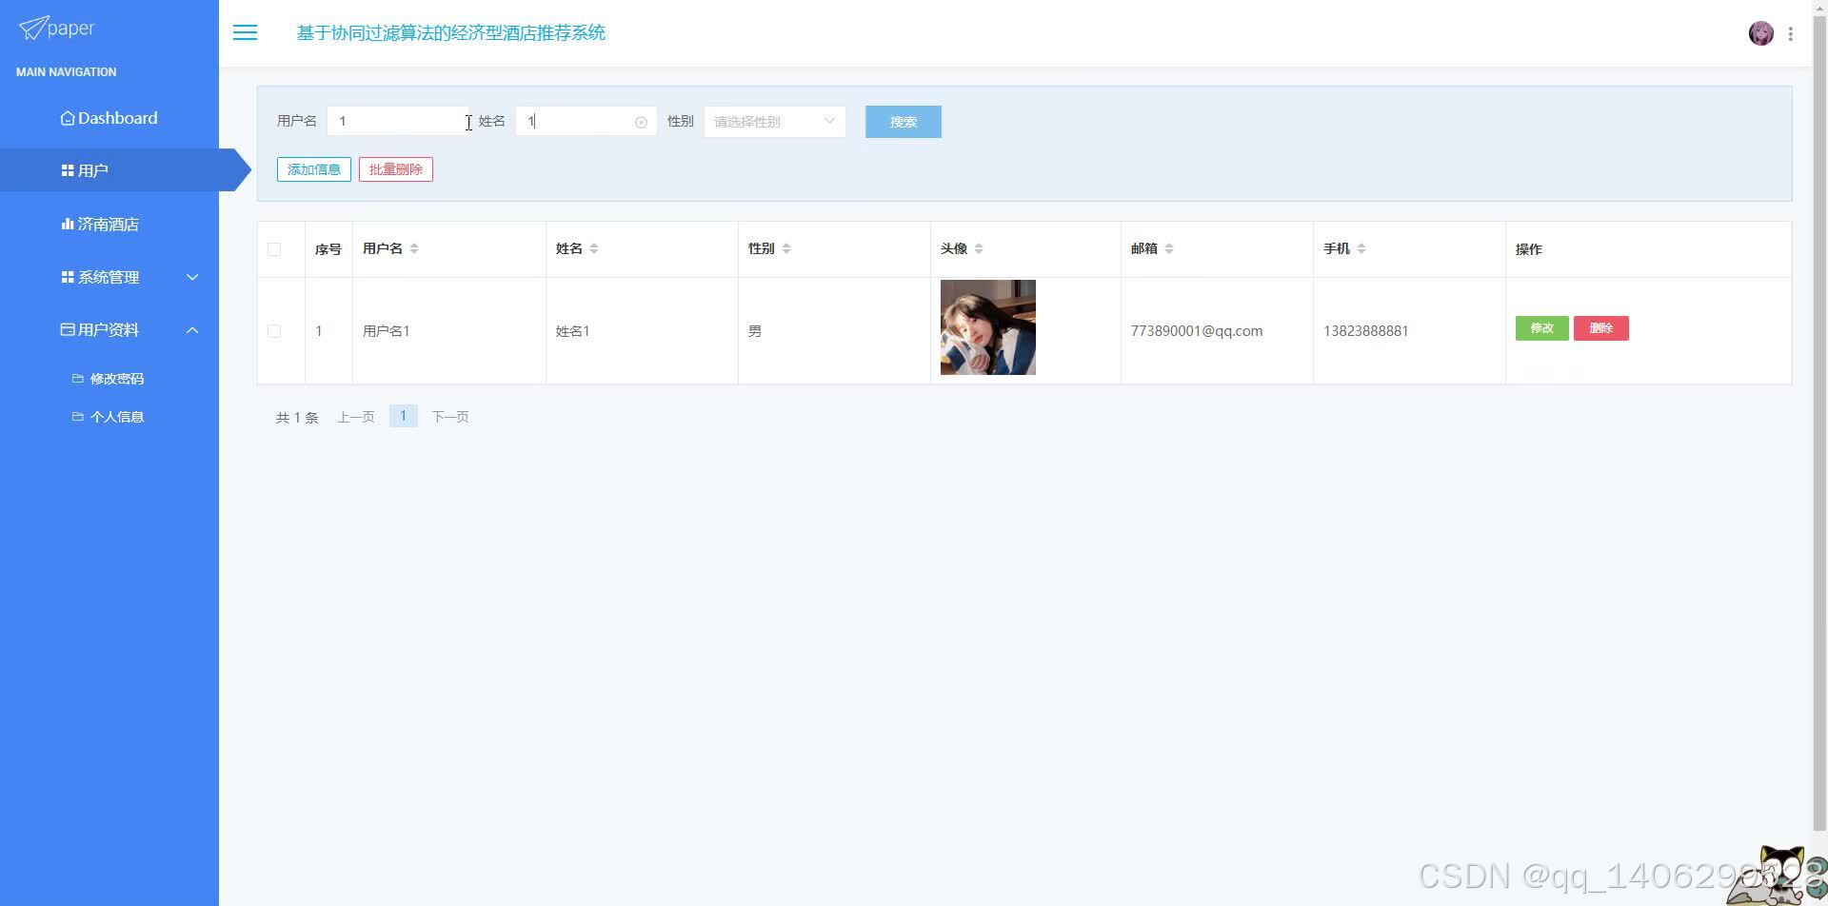Open the user avatar menu at top right
The image size is (1828, 906).
1761,32
